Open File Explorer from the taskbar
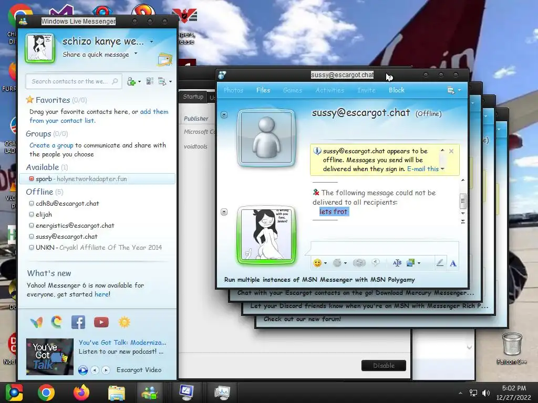The image size is (538, 403). (117, 393)
